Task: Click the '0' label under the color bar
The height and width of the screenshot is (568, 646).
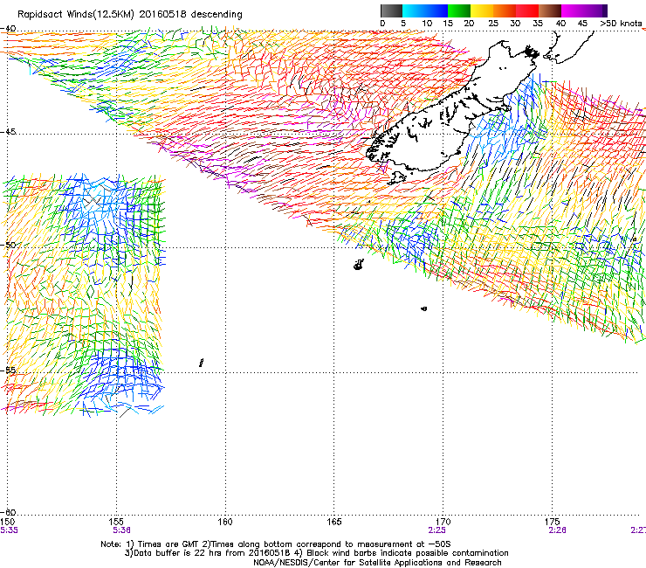Action: click(382, 24)
